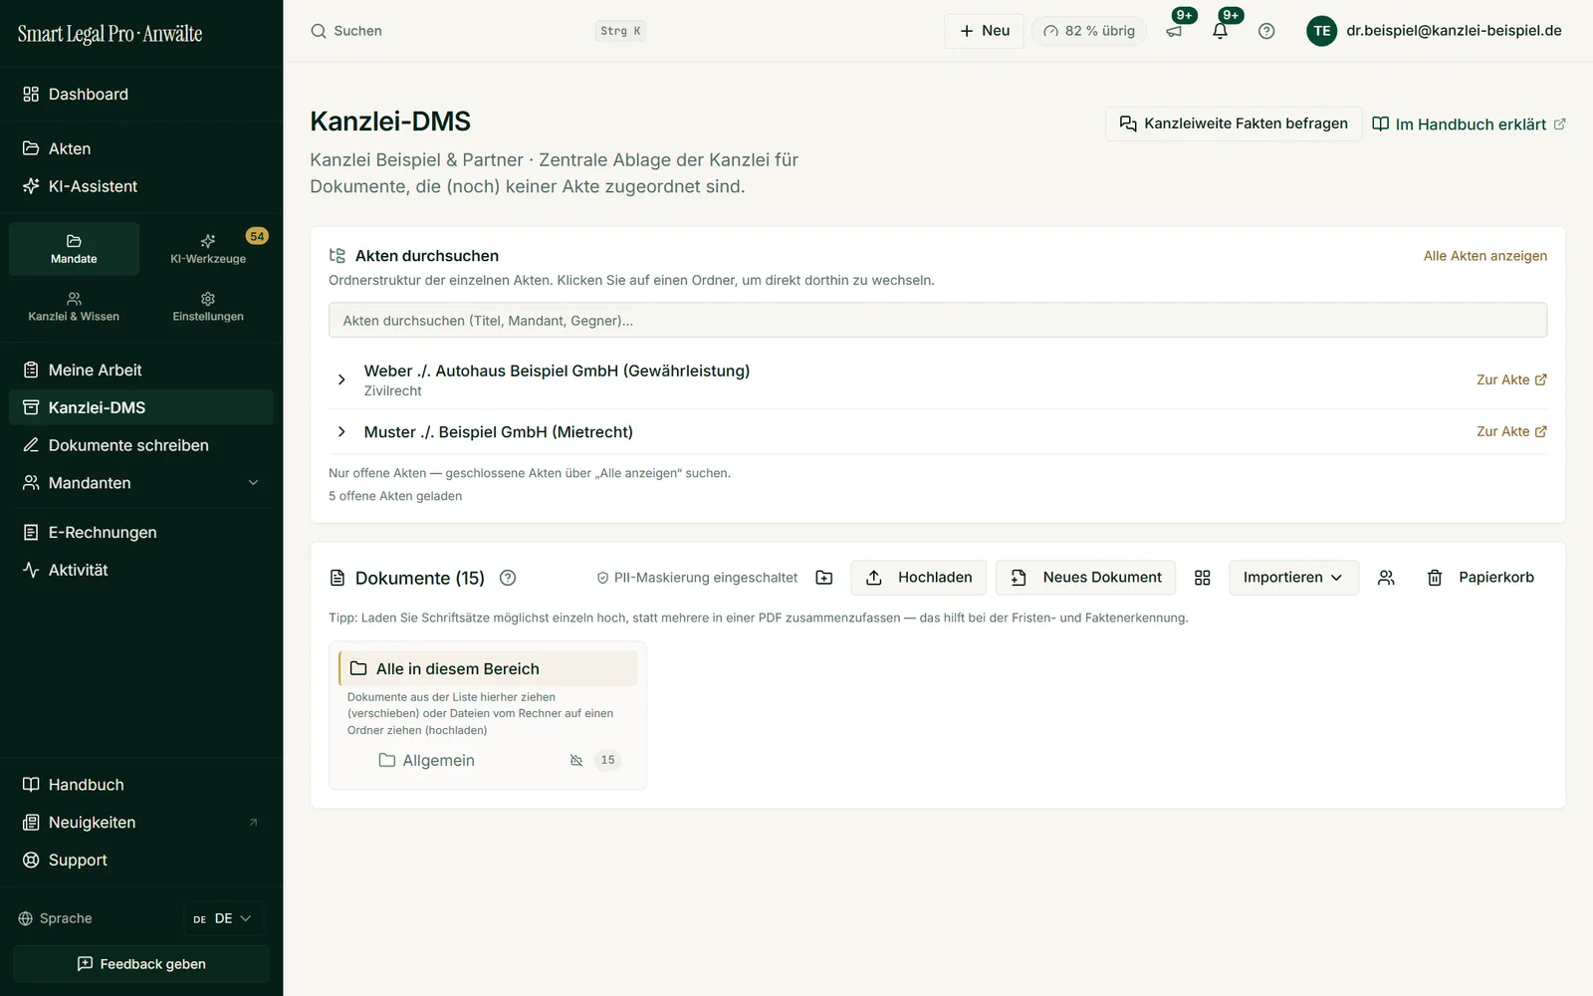The image size is (1593, 996).
Task: Click Kanzleiweite Fakten befragen
Action: click(1234, 124)
